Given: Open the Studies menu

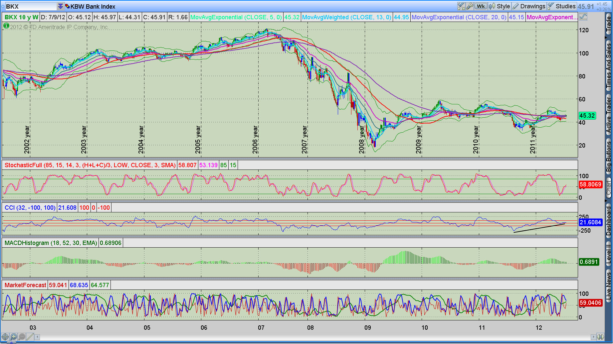Looking at the screenshot, I should [x=562, y=6].
